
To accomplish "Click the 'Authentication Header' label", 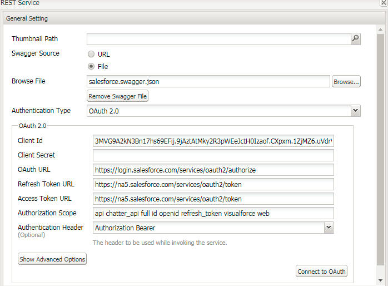I will [x=51, y=228].
